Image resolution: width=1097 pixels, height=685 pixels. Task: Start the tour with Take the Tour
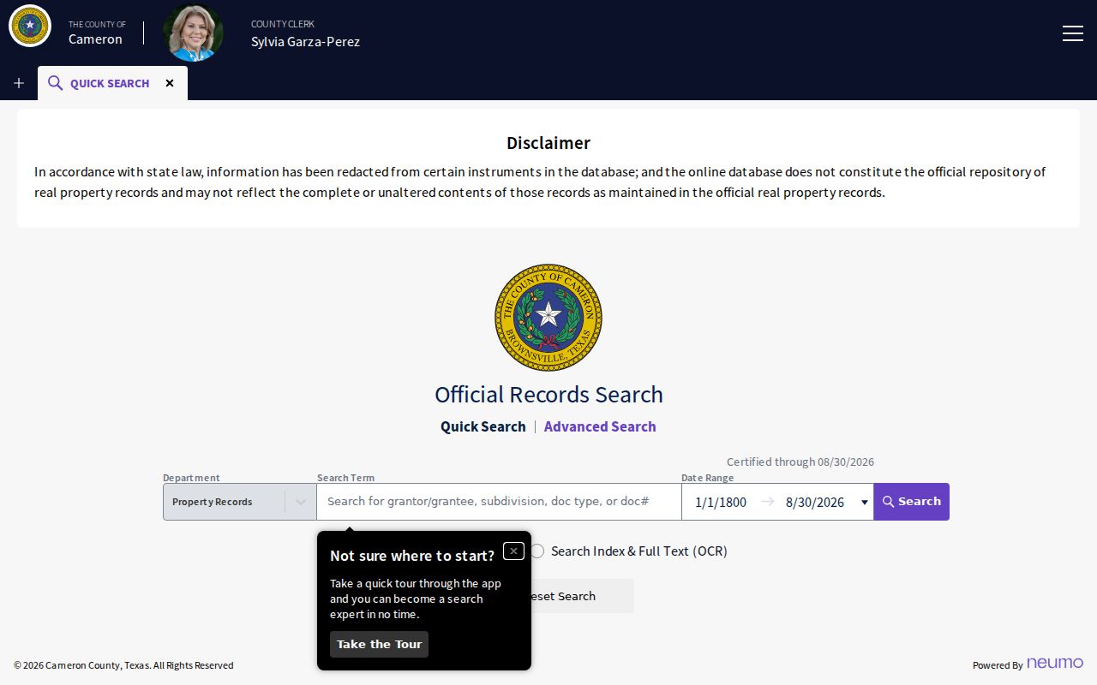pos(379,645)
